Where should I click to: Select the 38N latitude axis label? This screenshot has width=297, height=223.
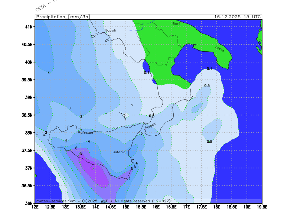click(x=29, y=133)
